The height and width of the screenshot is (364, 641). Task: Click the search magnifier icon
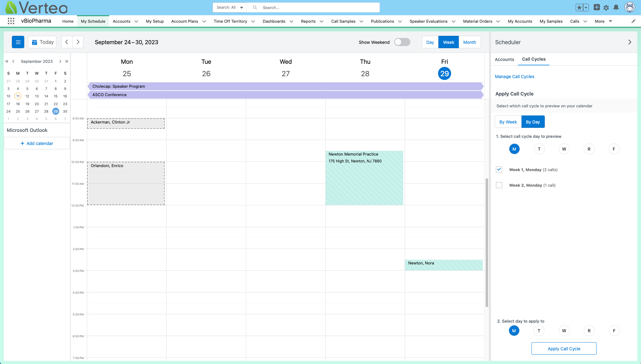click(255, 7)
